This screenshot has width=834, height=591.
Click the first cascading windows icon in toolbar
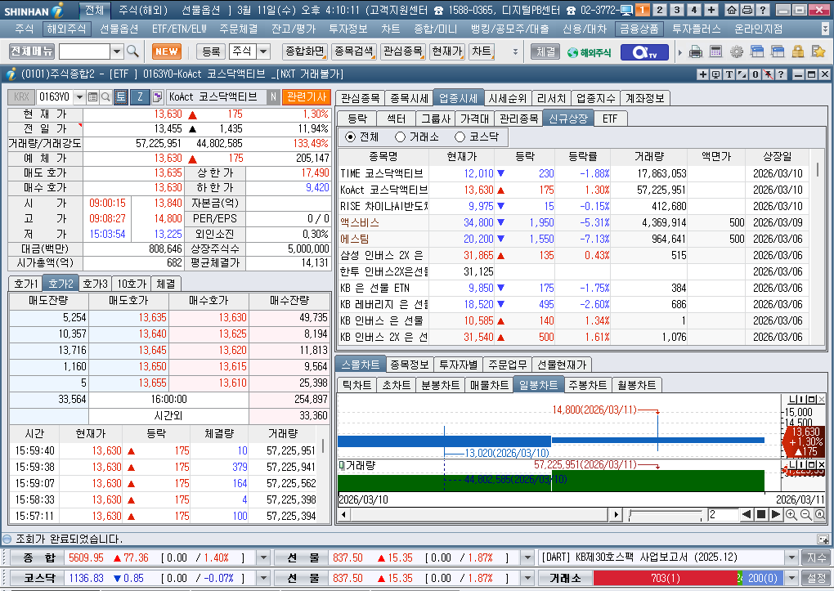tap(757, 51)
